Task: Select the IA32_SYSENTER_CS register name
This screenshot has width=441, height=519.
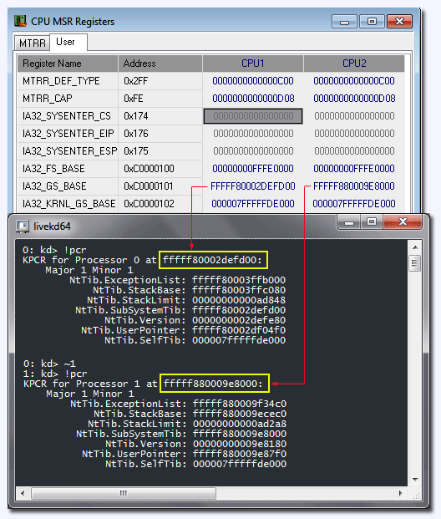Action: click(x=68, y=116)
